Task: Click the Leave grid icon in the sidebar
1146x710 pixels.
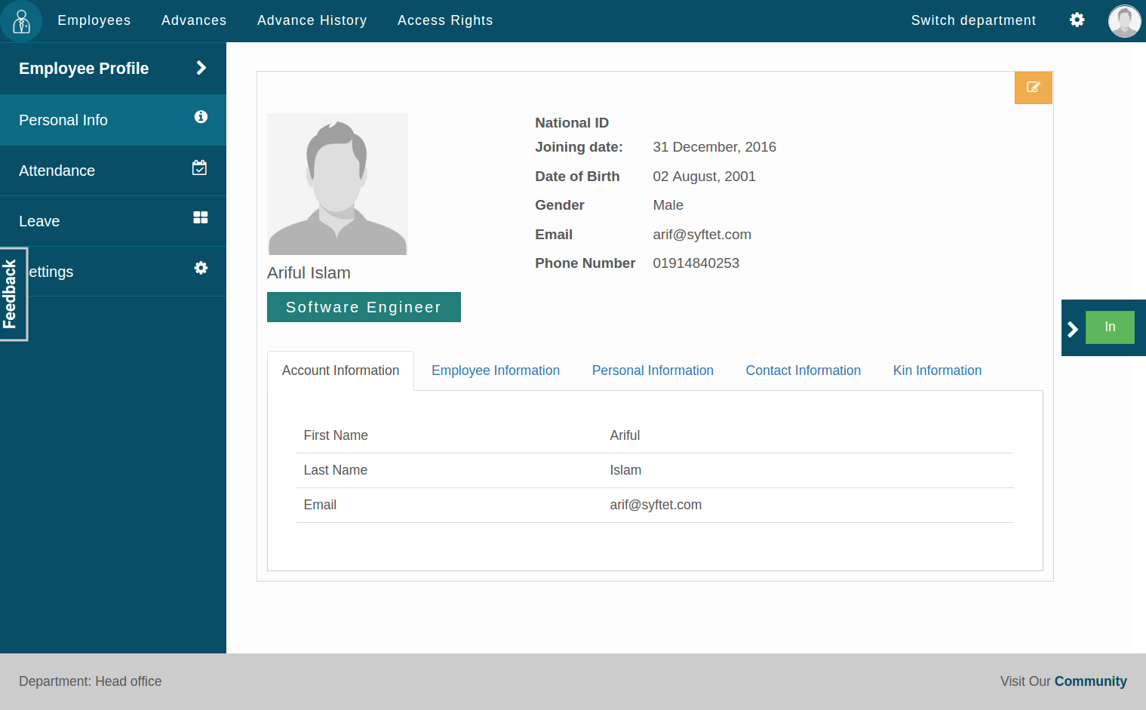Action: 200,217
